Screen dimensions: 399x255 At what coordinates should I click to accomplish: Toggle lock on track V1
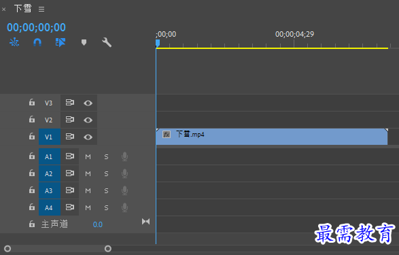coord(32,136)
